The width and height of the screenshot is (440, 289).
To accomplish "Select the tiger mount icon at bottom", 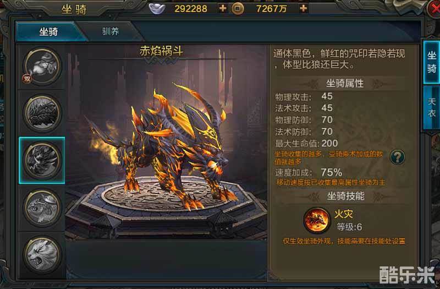I will pyautogui.click(x=42, y=255).
